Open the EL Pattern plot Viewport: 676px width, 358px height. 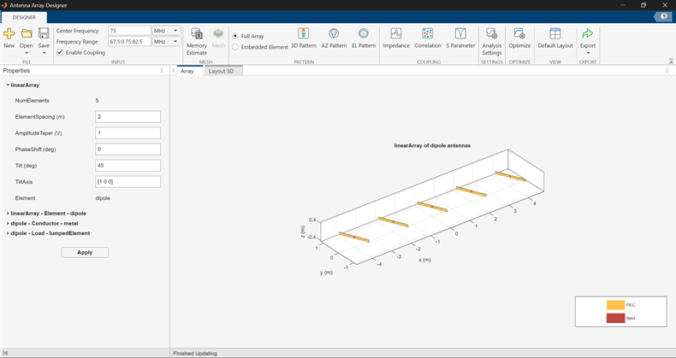coord(364,34)
